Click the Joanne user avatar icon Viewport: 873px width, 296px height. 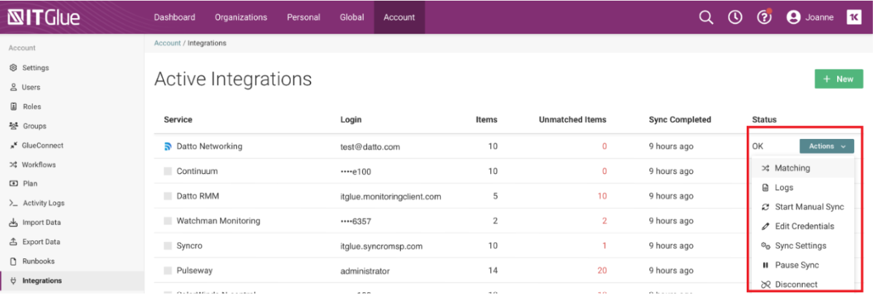click(793, 18)
